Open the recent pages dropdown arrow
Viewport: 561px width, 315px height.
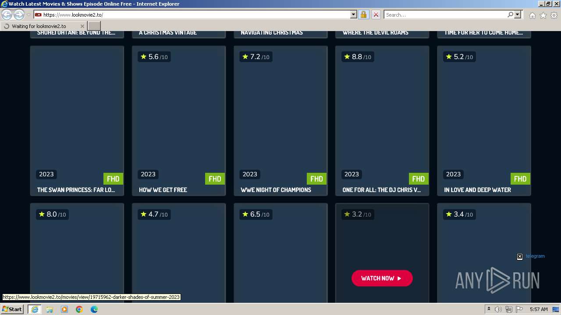(x=28, y=15)
